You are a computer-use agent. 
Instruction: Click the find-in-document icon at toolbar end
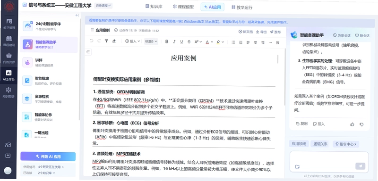(x=278, y=42)
